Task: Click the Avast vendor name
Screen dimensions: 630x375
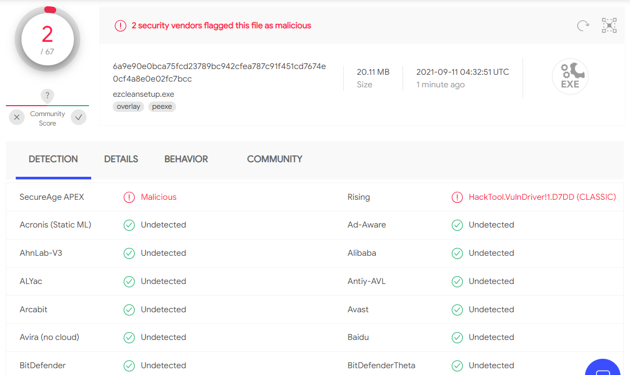Action: click(358, 310)
